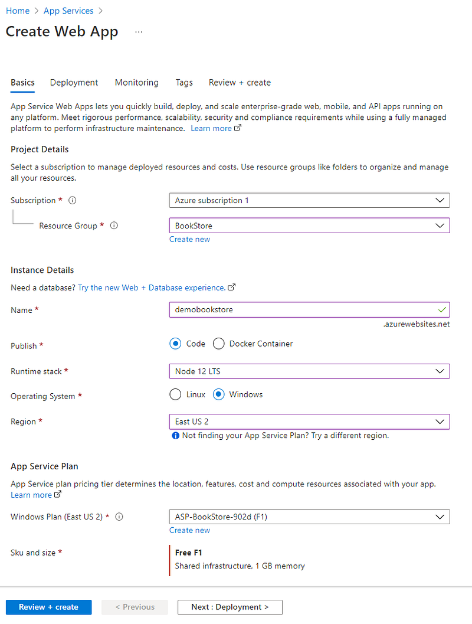Open the Region dropdown East US 2
The height and width of the screenshot is (624, 472).
309,422
